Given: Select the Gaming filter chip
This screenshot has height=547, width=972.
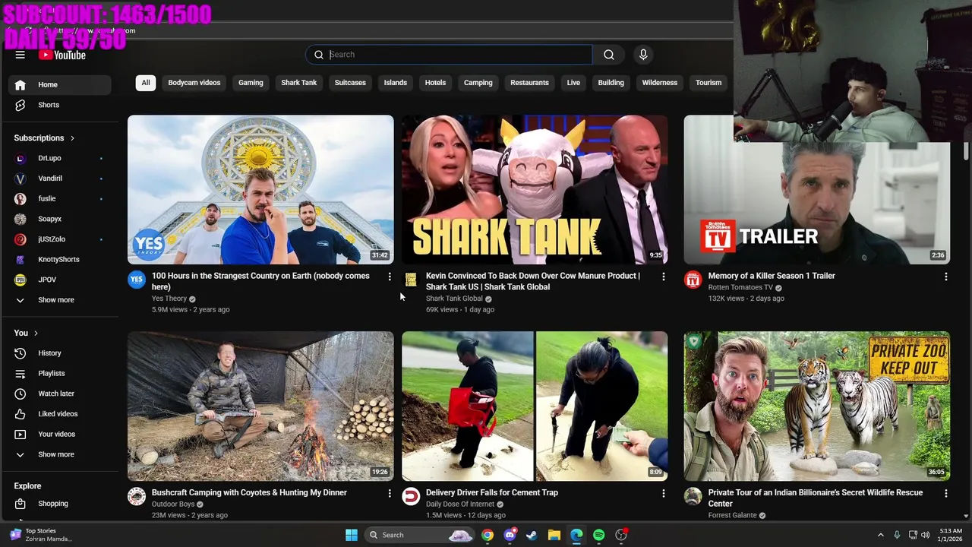Looking at the screenshot, I should [x=251, y=83].
